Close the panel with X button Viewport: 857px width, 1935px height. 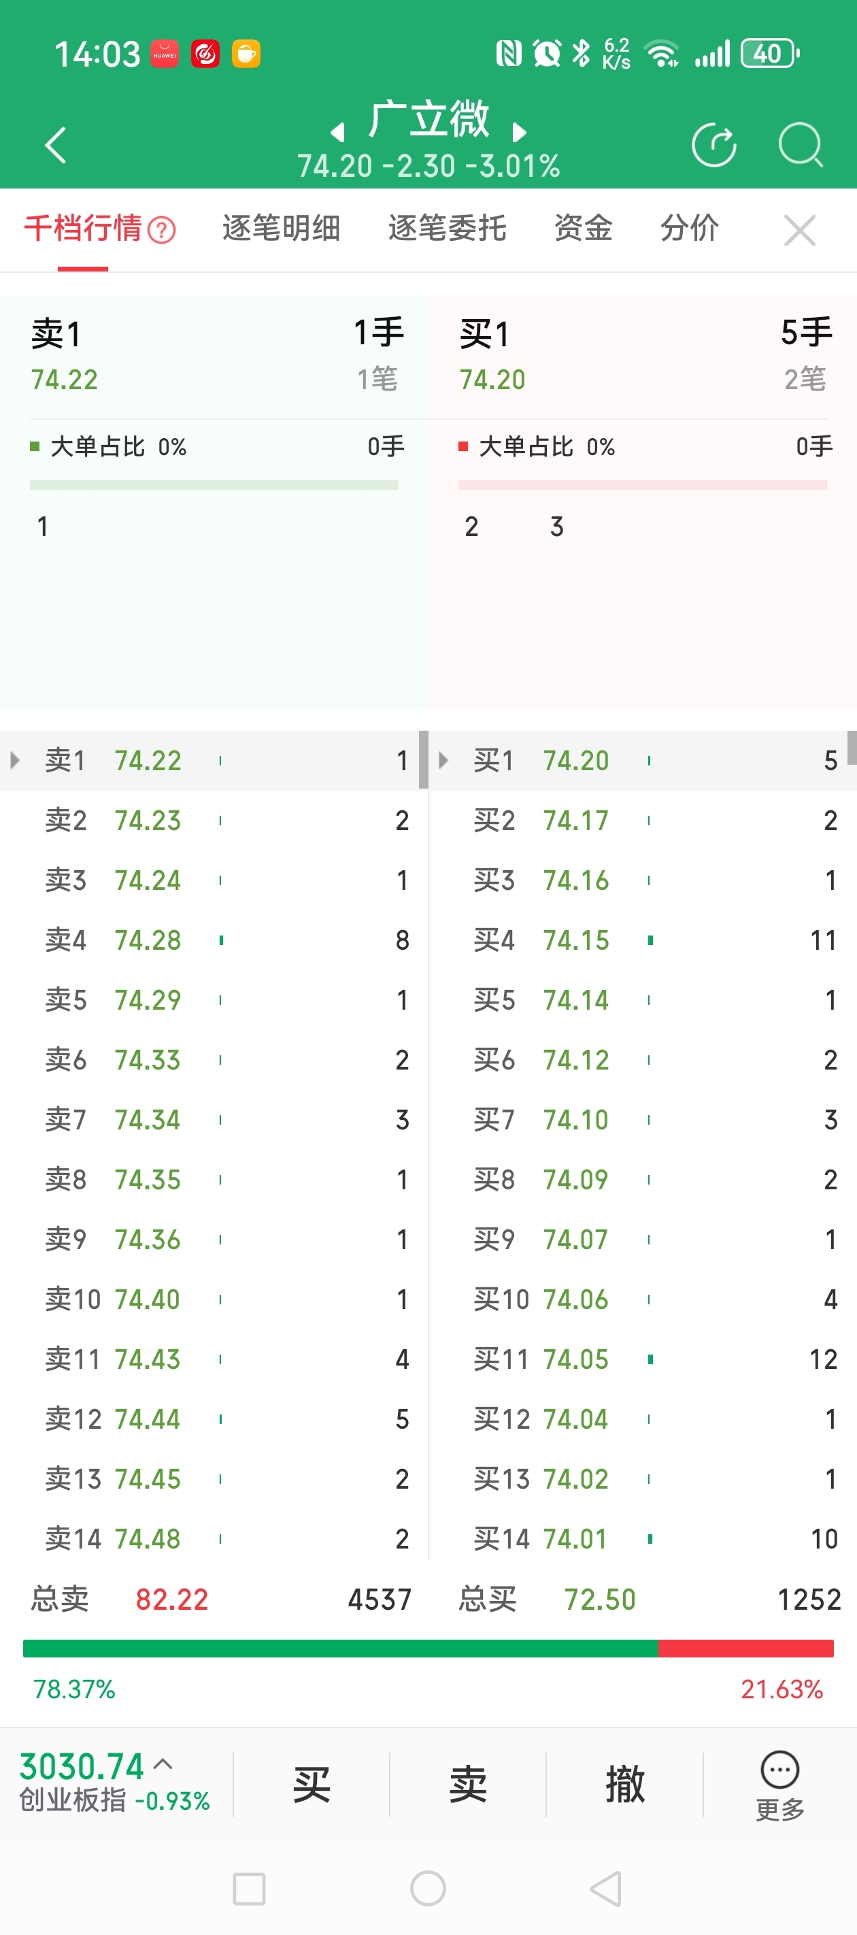pos(799,230)
